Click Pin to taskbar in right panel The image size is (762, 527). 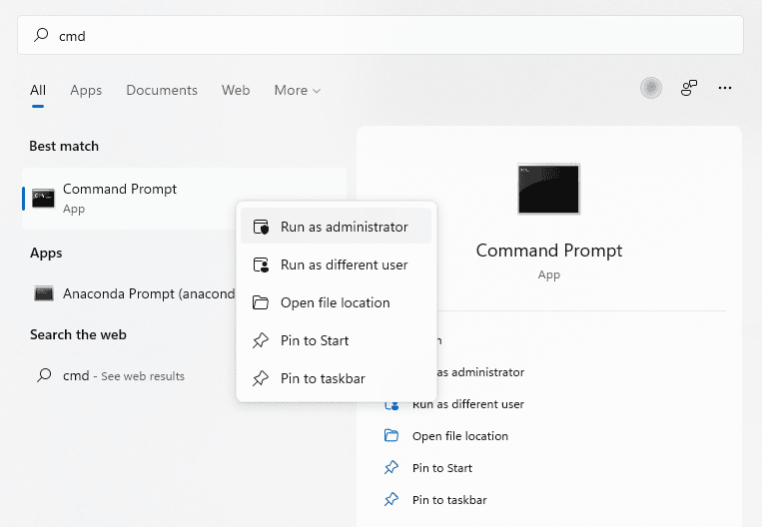(x=449, y=500)
